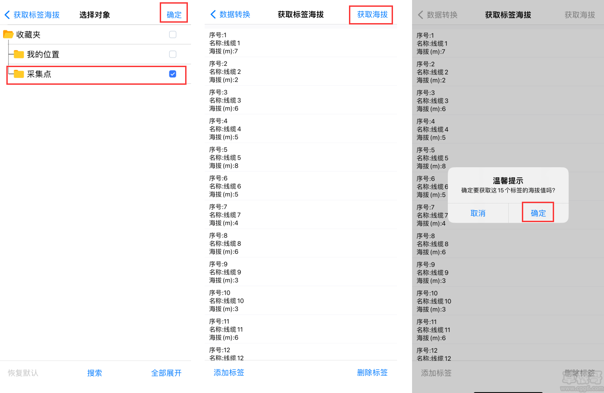Check the 收藏夹 checkbox
The image size is (604, 393).
(x=172, y=34)
